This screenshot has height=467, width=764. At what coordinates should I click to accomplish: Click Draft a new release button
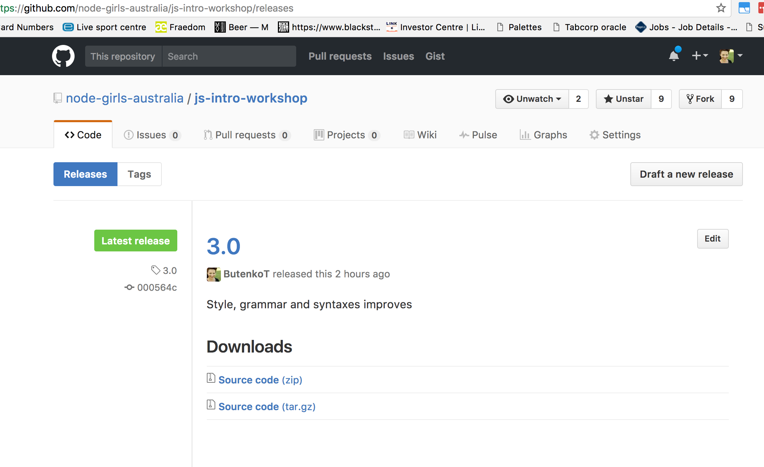click(686, 174)
